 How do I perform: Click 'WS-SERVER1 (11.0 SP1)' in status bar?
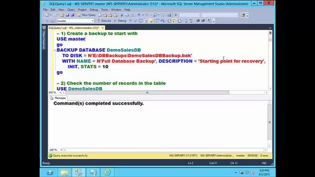tap(183, 155)
